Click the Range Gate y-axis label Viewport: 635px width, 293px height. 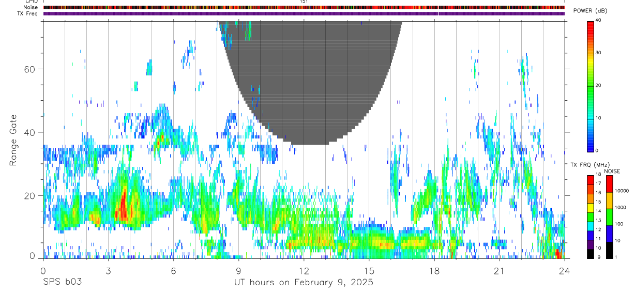tap(14, 140)
